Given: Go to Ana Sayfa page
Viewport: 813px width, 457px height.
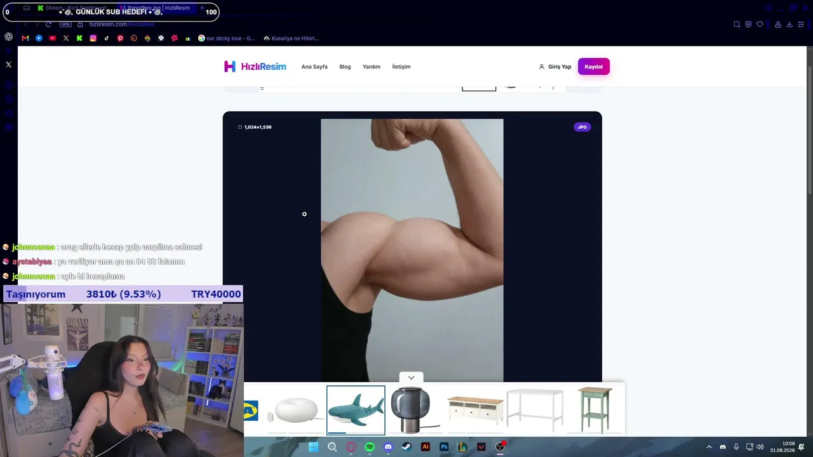Looking at the screenshot, I should pos(314,67).
